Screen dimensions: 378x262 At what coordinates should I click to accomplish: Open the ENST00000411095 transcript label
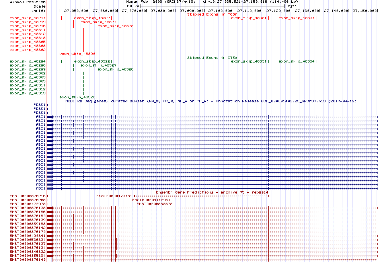[x=150, y=200]
